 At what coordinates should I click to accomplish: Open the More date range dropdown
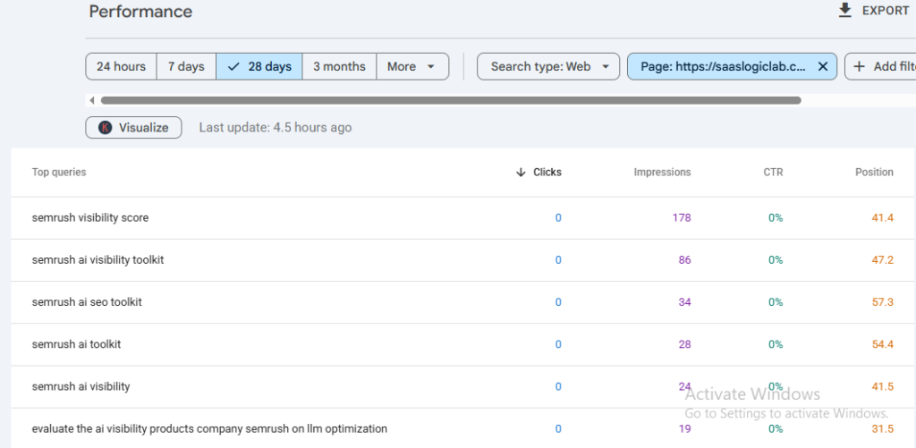point(412,66)
